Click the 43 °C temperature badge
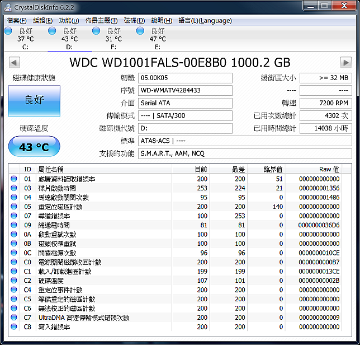This screenshot has width=360, height=345. (34, 147)
